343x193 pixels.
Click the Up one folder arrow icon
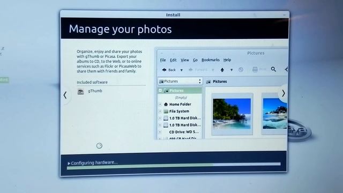tap(222, 70)
